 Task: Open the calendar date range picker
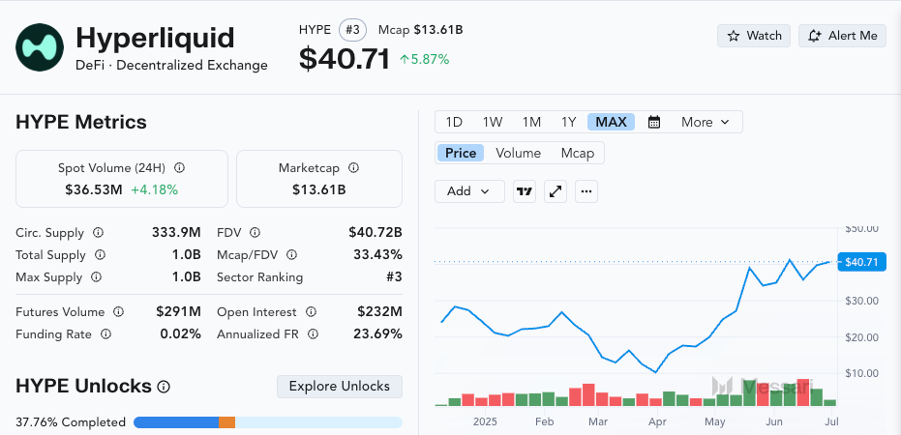(x=654, y=122)
